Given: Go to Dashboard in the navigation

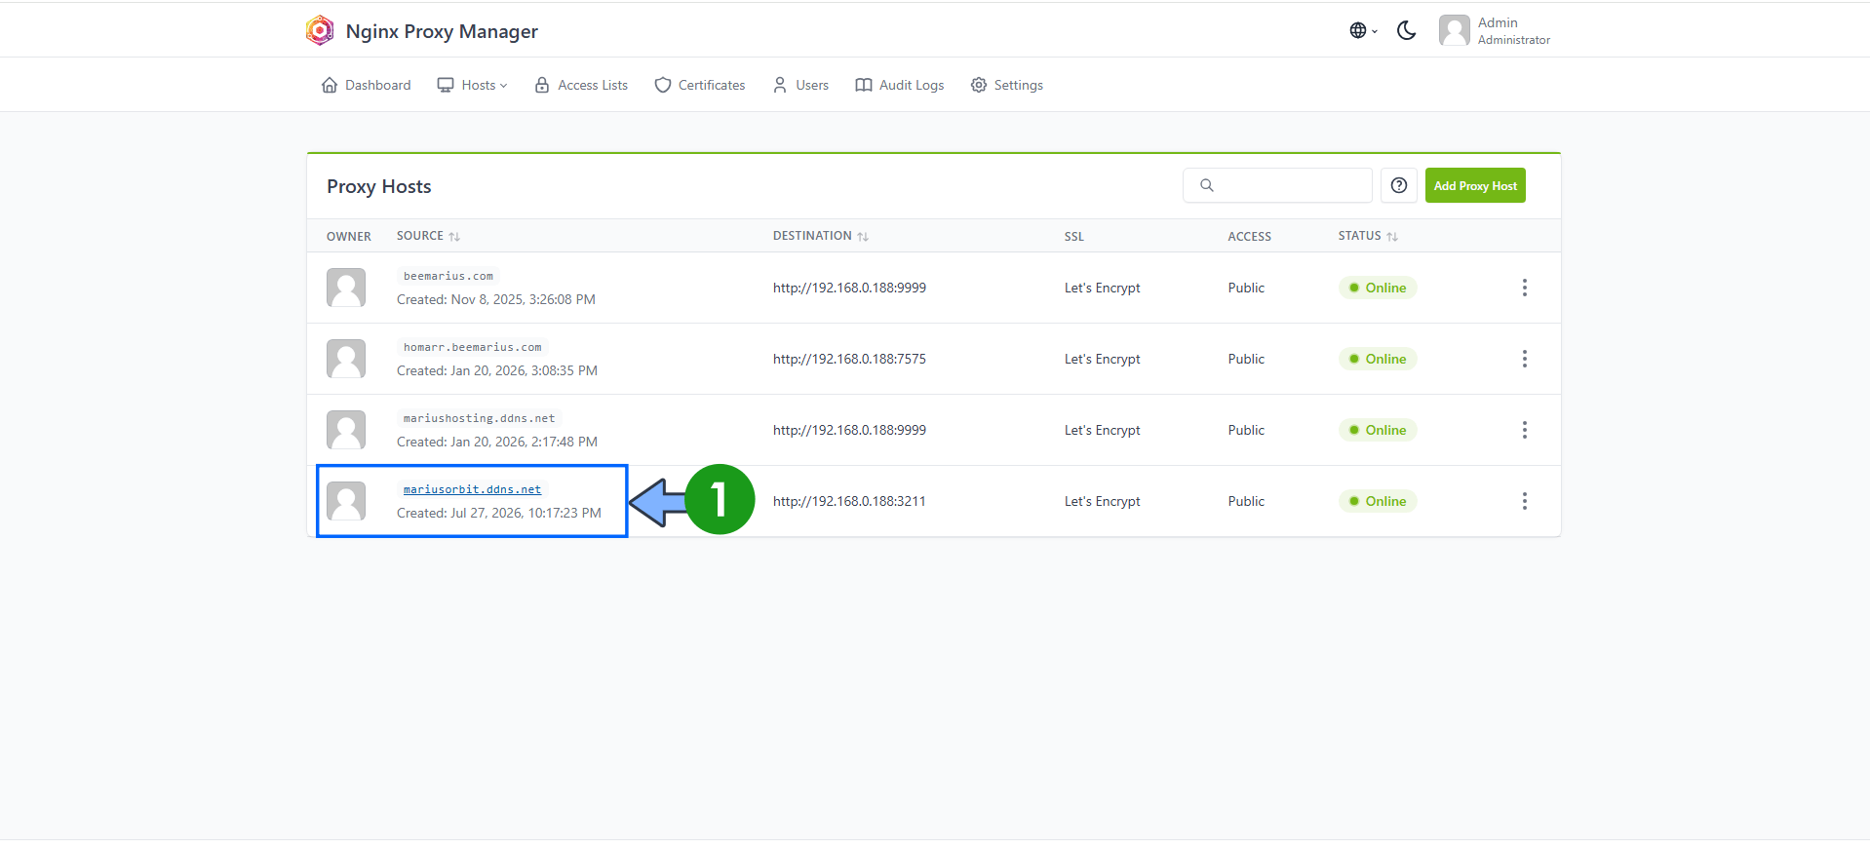Looking at the screenshot, I should (366, 85).
